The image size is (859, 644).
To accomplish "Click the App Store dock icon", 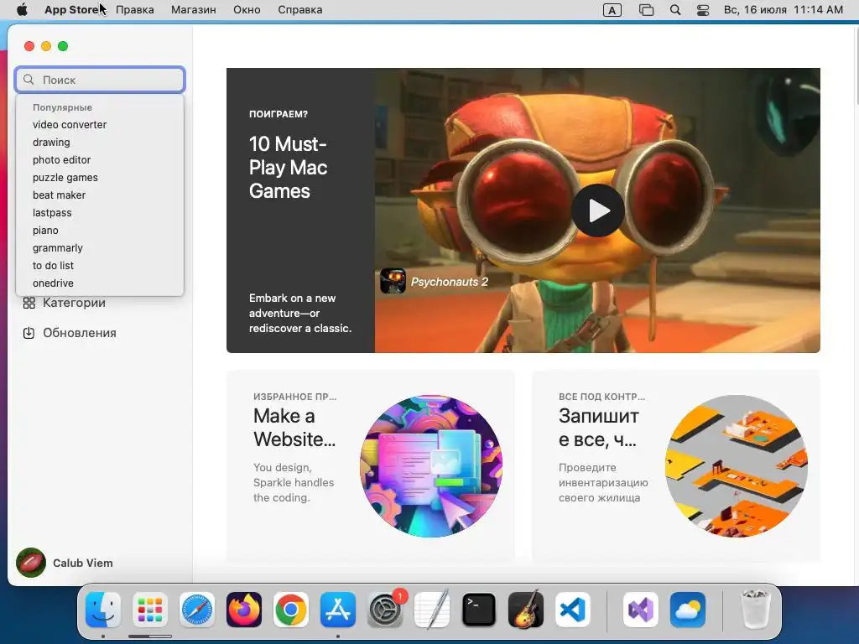I will [337, 610].
